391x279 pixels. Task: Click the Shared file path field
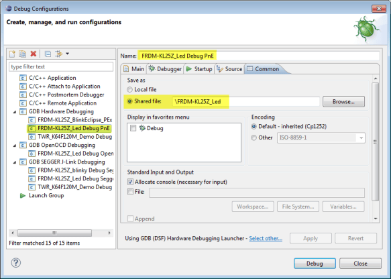click(x=245, y=102)
